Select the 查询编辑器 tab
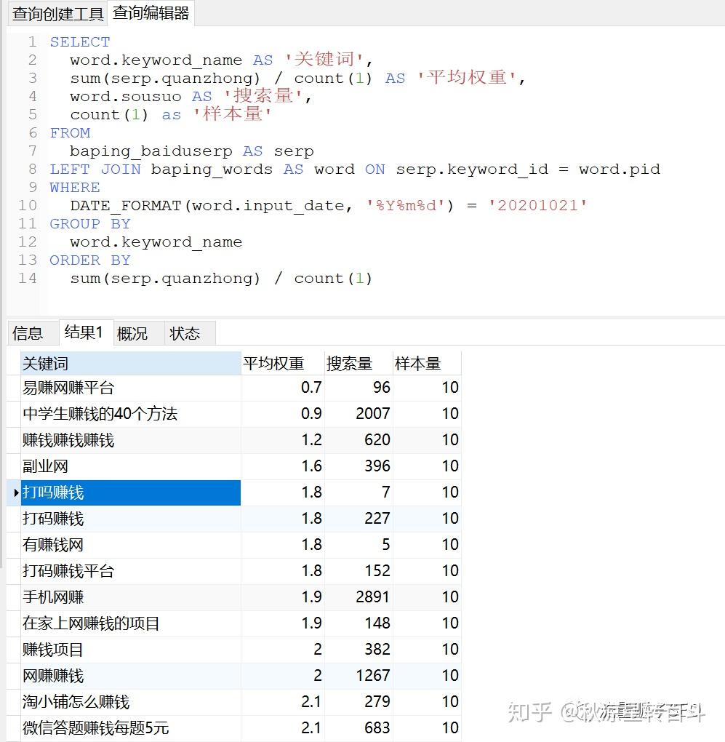This screenshot has width=725, height=742. pos(151,13)
